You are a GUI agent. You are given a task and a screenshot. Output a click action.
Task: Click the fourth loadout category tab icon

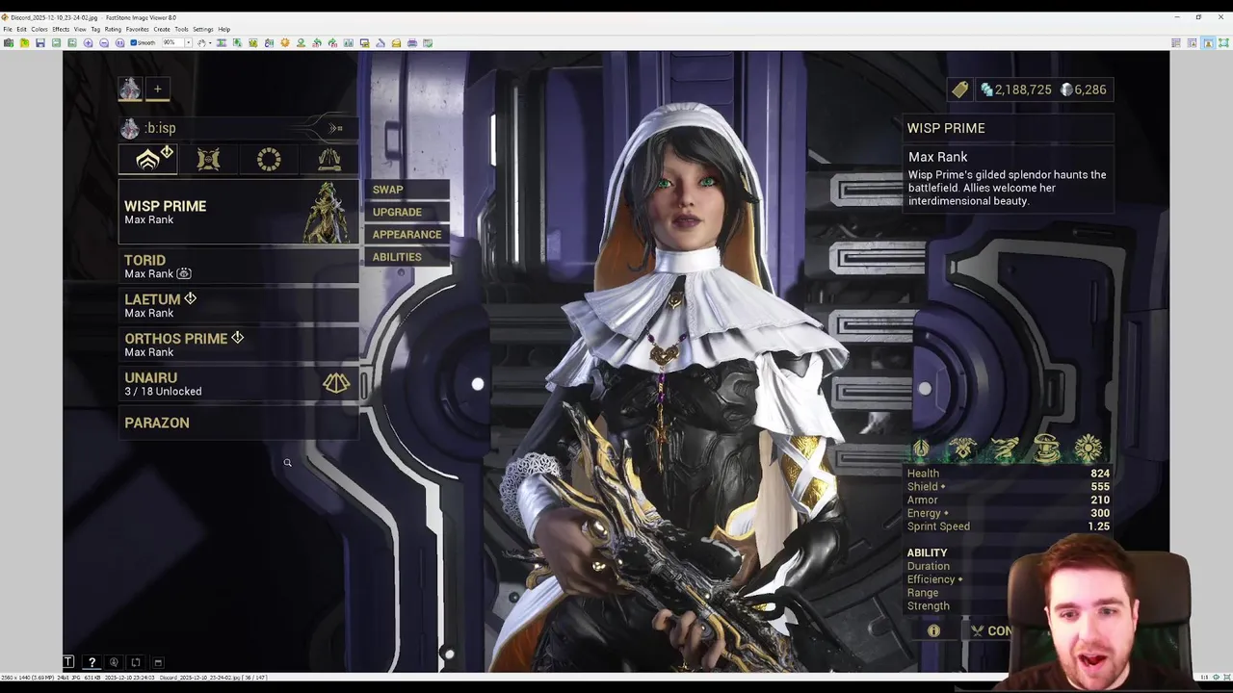(329, 159)
